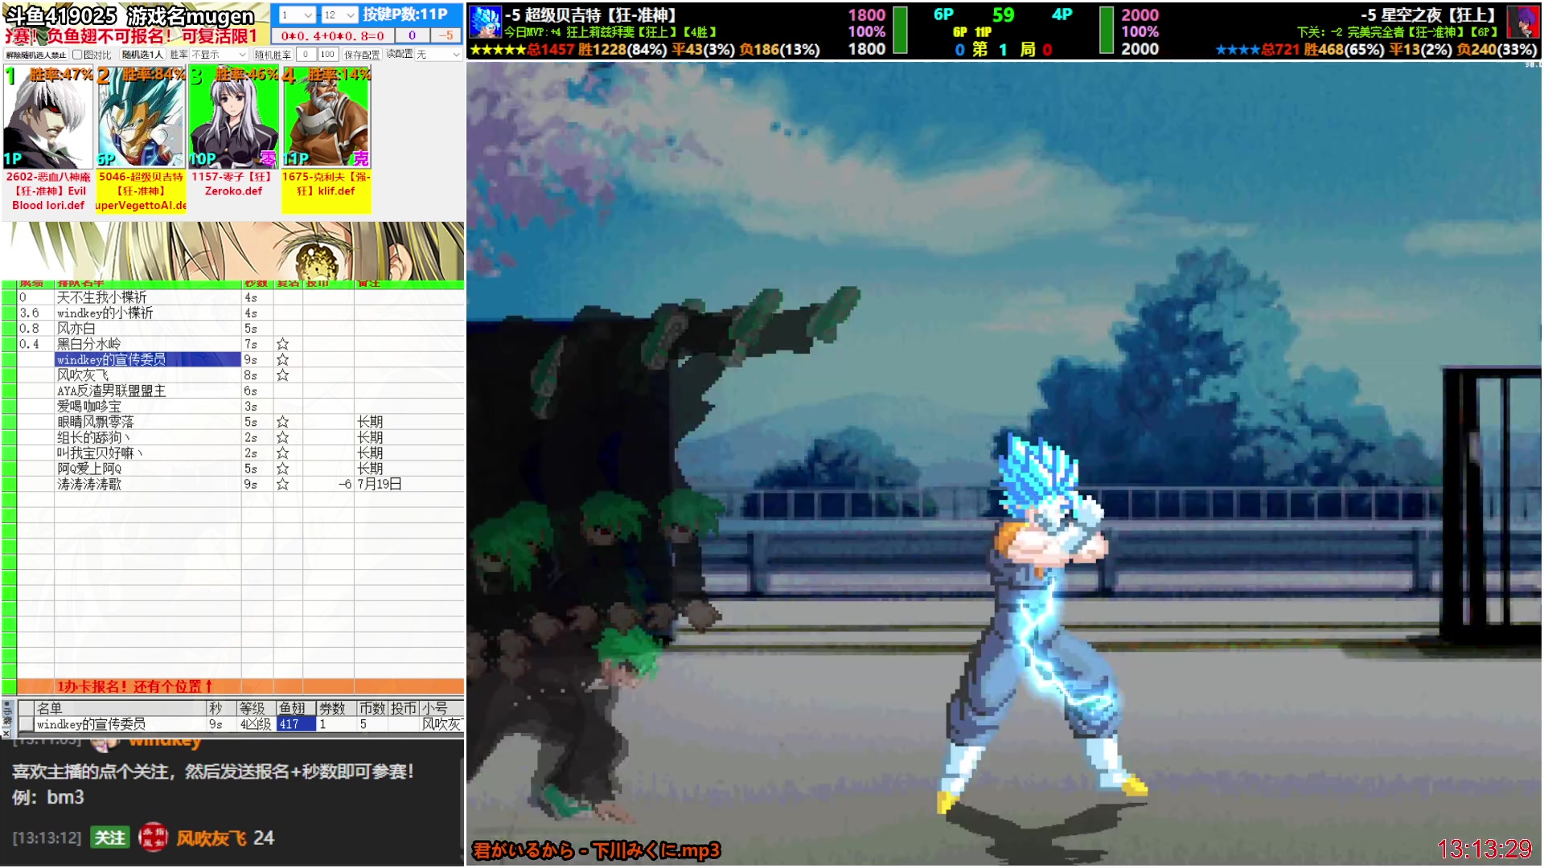Open the 读配置 dropdown showing 无
The height and width of the screenshot is (868, 1544).
click(x=438, y=55)
